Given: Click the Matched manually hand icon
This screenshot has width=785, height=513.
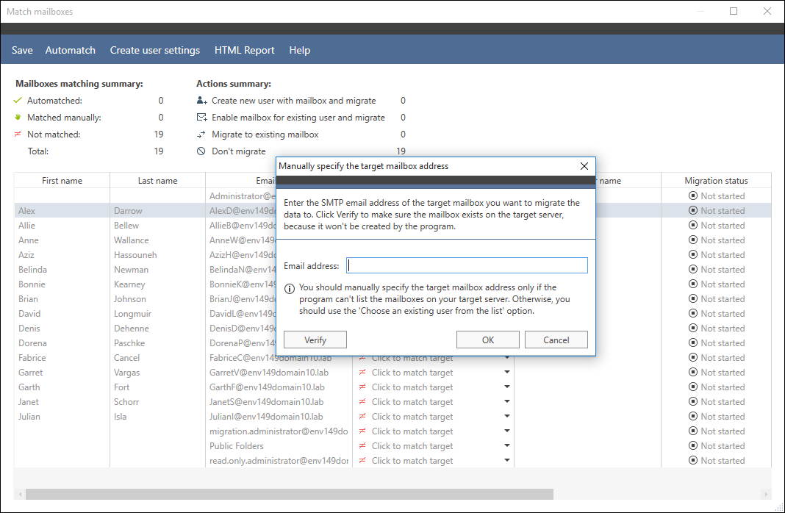Looking at the screenshot, I should tap(18, 117).
